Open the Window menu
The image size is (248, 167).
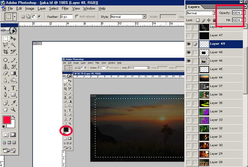tap(89, 8)
